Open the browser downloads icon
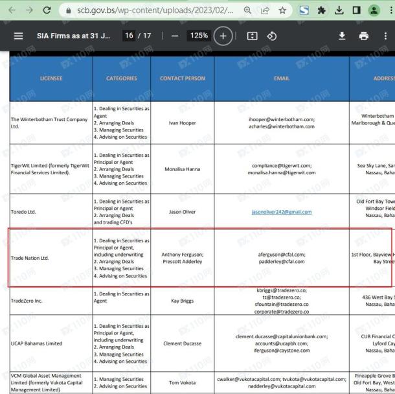 click(x=339, y=10)
